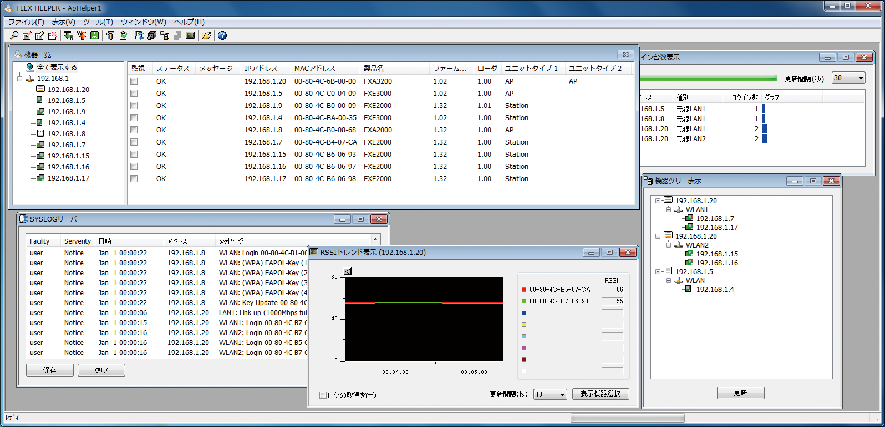The width and height of the screenshot is (885, 427).
Task: Click green swatch for 00-80-4C-B7-06-98
Action: 524,301
